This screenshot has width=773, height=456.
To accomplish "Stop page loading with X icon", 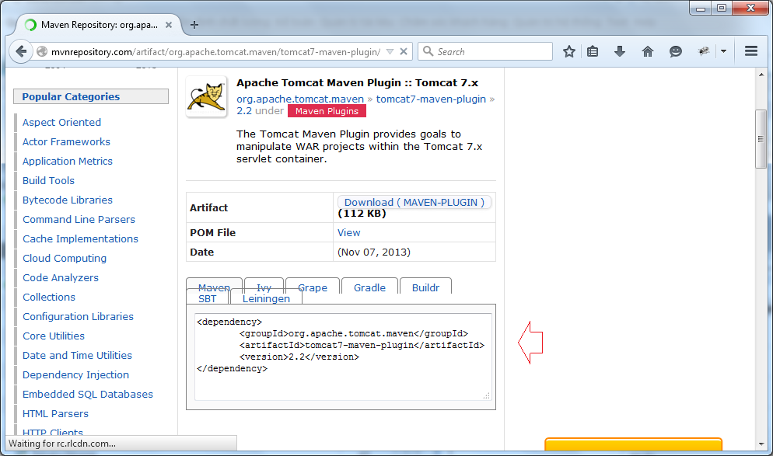I will [404, 51].
